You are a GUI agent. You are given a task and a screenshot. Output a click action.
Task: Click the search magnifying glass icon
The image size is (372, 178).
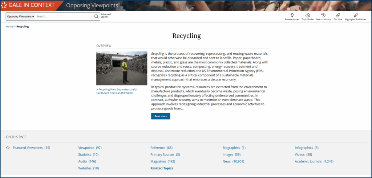pos(96,17)
